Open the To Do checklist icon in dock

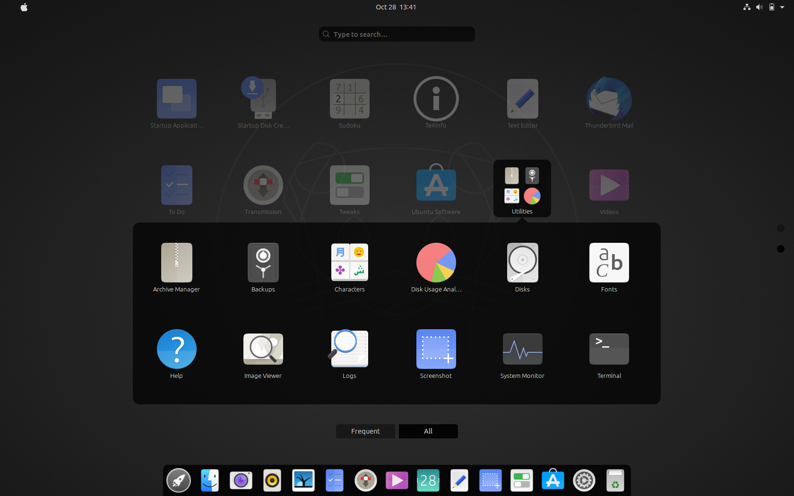(x=335, y=481)
